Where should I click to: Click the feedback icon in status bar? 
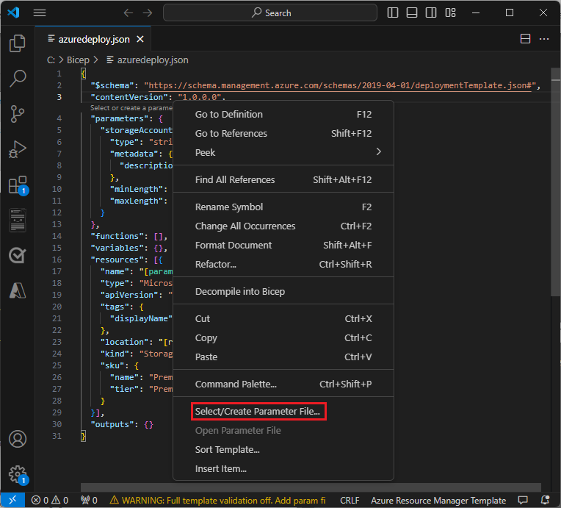(x=523, y=500)
